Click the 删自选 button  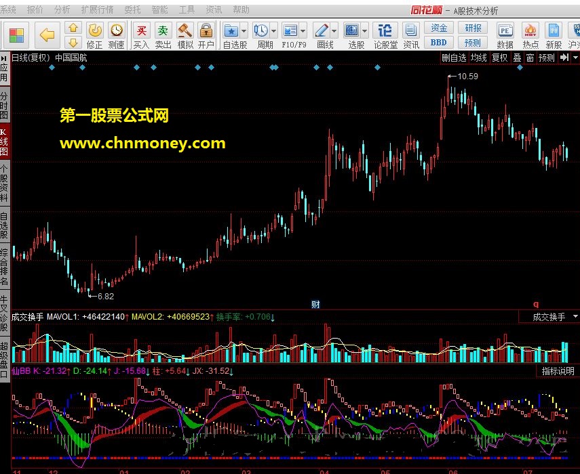[455, 58]
